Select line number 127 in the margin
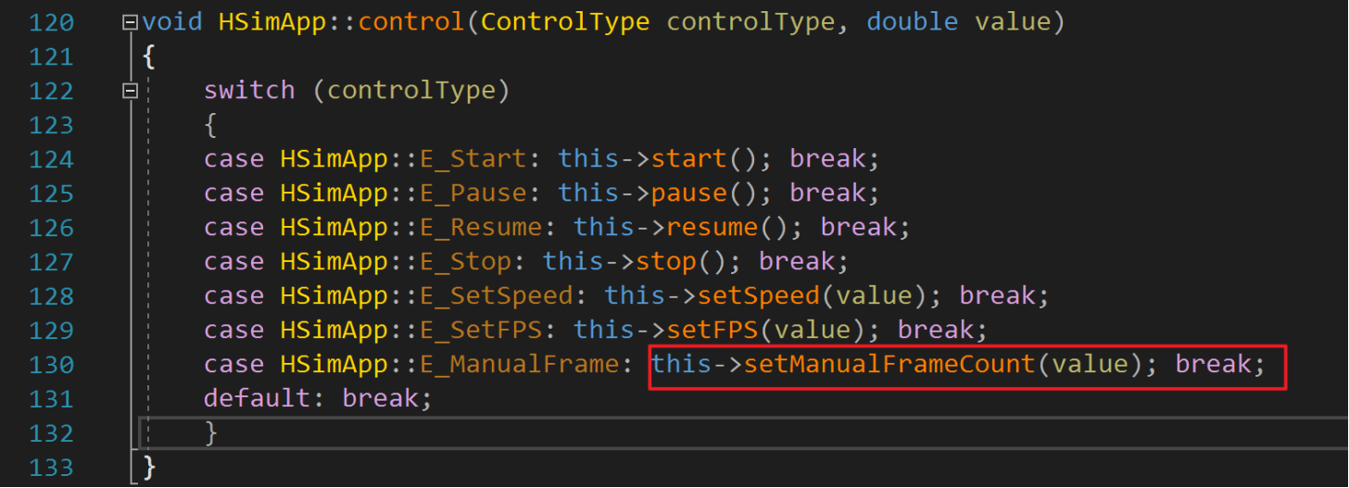 coord(51,262)
